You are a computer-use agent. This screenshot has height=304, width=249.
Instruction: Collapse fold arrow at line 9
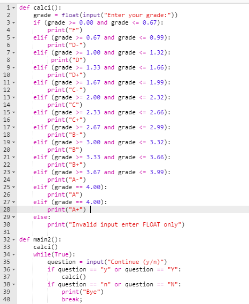point(13,67)
